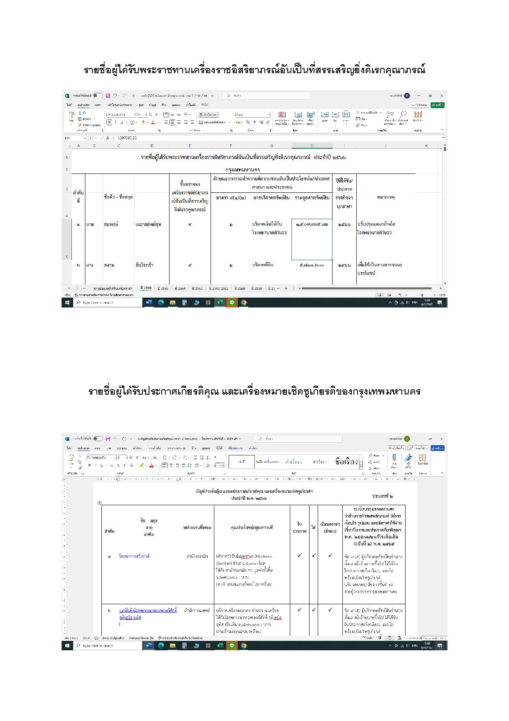Open LINE from the upper Windows taskbar
509x721 pixels.
point(232,303)
